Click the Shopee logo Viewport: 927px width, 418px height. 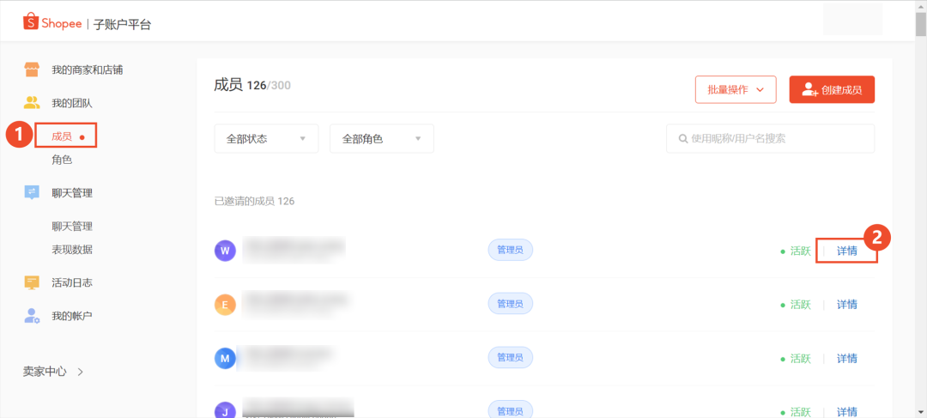point(52,23)
